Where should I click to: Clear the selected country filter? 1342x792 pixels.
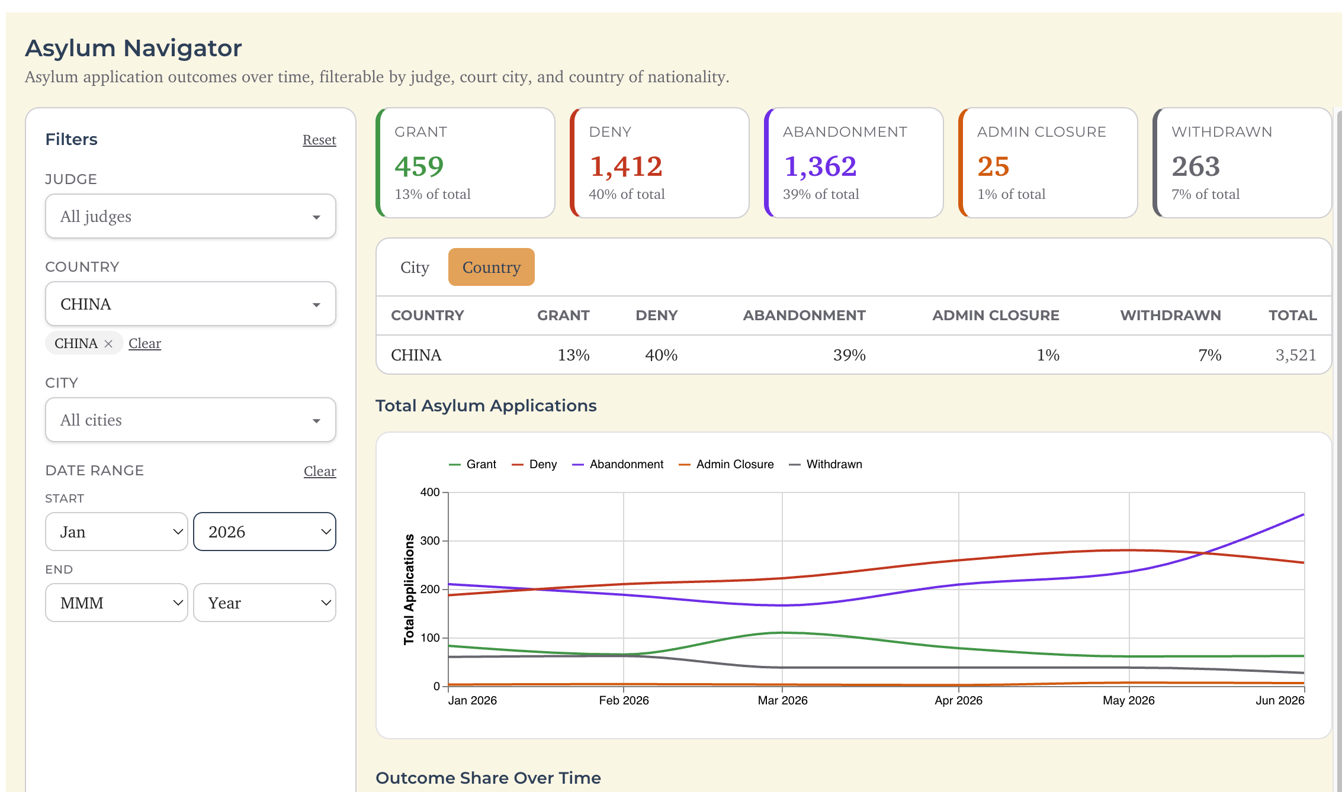tap(145, 343)
